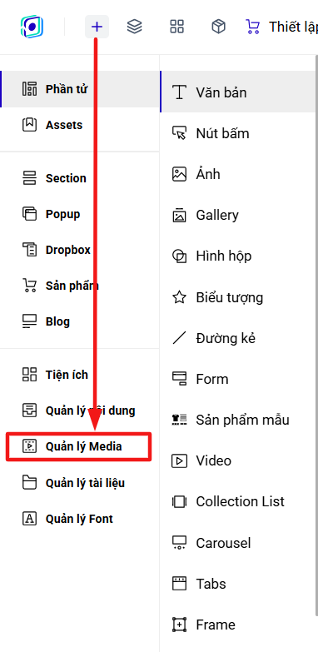Image resolution: width=318 pixels, height=652 pixels.
Task: Add an Ảnh image element
Action: tap(239, 174)
